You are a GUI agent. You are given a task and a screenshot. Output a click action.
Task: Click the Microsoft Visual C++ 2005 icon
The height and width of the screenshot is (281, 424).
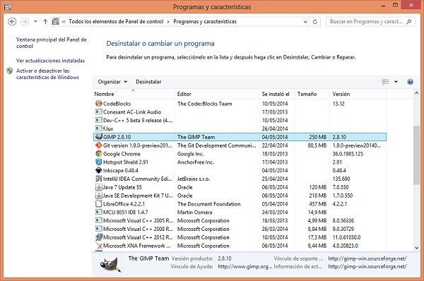point(99,221)
